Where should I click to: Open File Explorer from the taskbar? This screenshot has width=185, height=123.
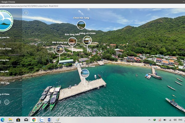[10, 120]
